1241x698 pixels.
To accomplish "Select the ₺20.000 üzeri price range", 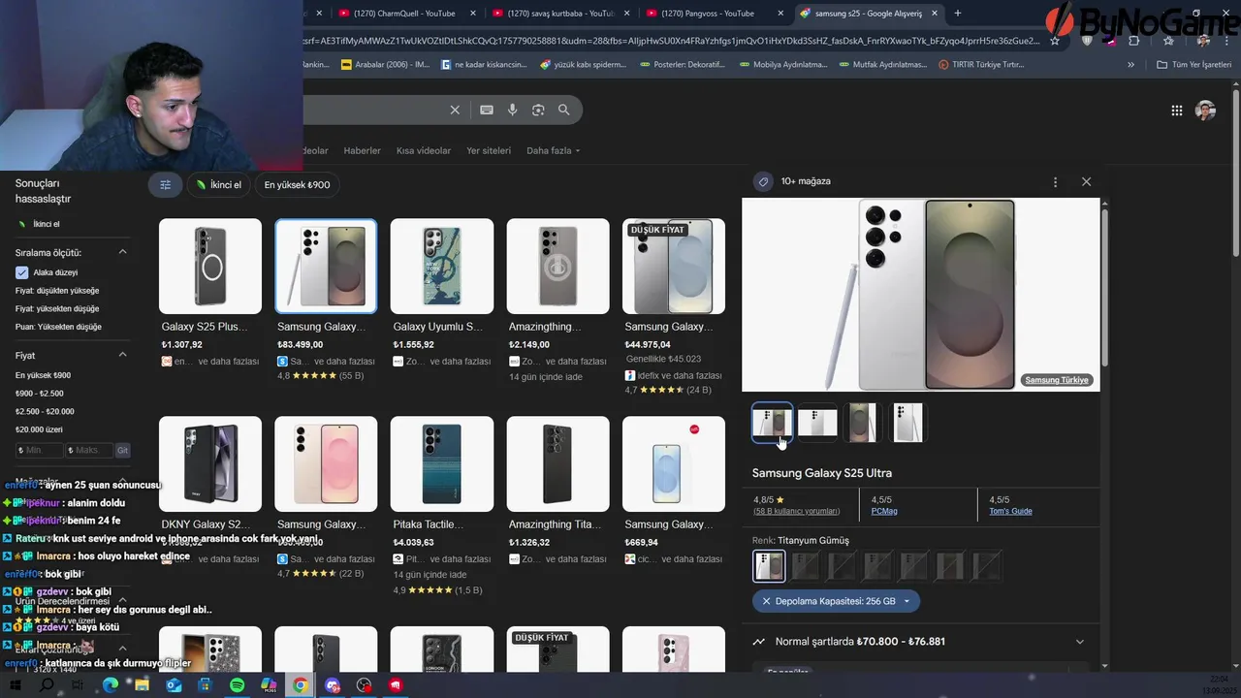I will click(x=39, y=429).
